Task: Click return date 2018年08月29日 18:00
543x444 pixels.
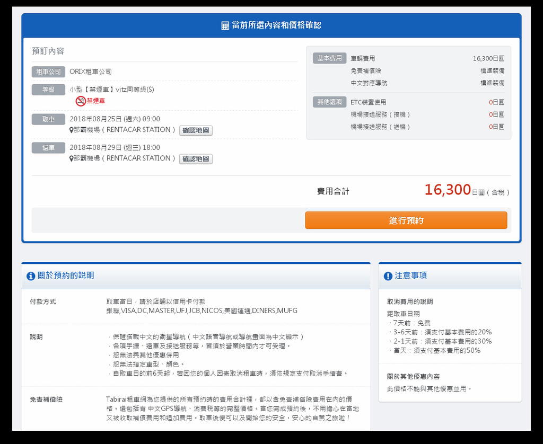Action: (115, 147)
